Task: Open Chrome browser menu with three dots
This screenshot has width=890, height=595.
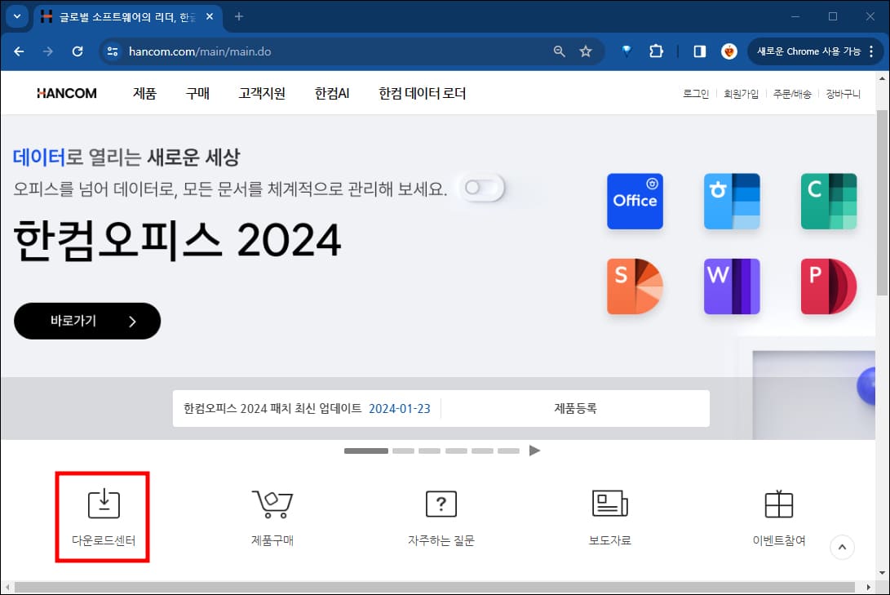Action: 872,51
